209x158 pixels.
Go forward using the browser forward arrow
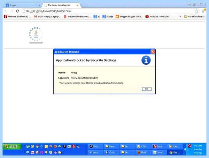12,11
